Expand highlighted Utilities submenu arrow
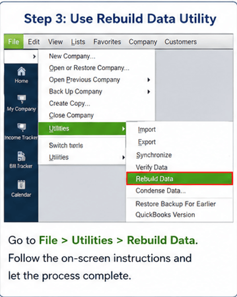Image resolution: width=237 pixels, height=297 pixels. point(123,129)
